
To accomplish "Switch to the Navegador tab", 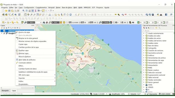I will click(5, 91).
